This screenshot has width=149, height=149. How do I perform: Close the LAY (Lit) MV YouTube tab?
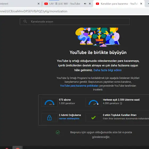[90, 4]
